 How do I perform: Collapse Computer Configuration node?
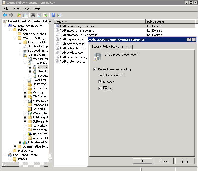pos(5,26)
